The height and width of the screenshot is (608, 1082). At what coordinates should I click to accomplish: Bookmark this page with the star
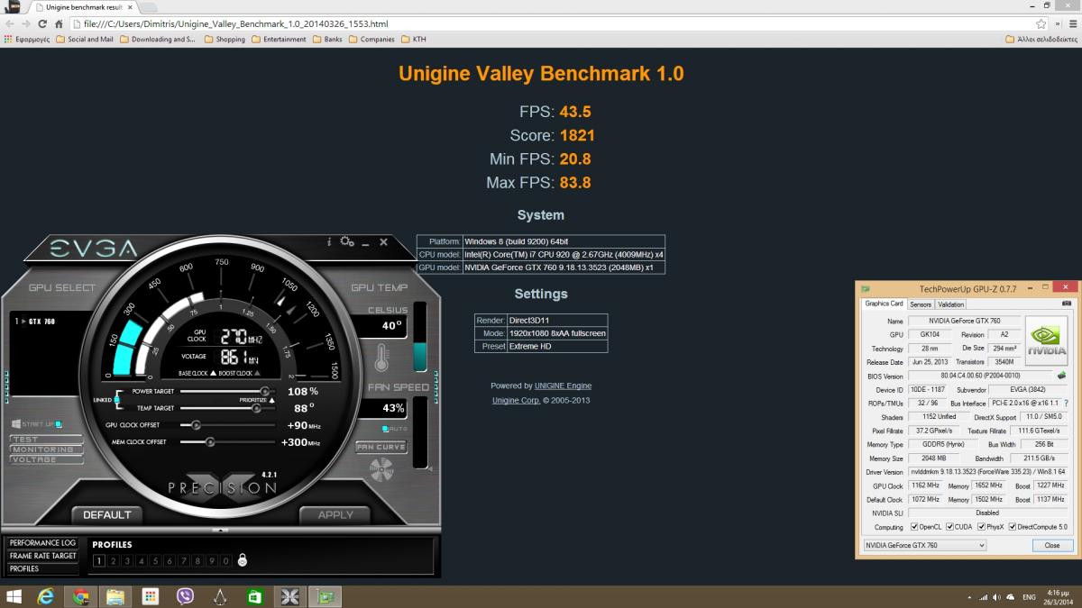(x=1041, y=23)
